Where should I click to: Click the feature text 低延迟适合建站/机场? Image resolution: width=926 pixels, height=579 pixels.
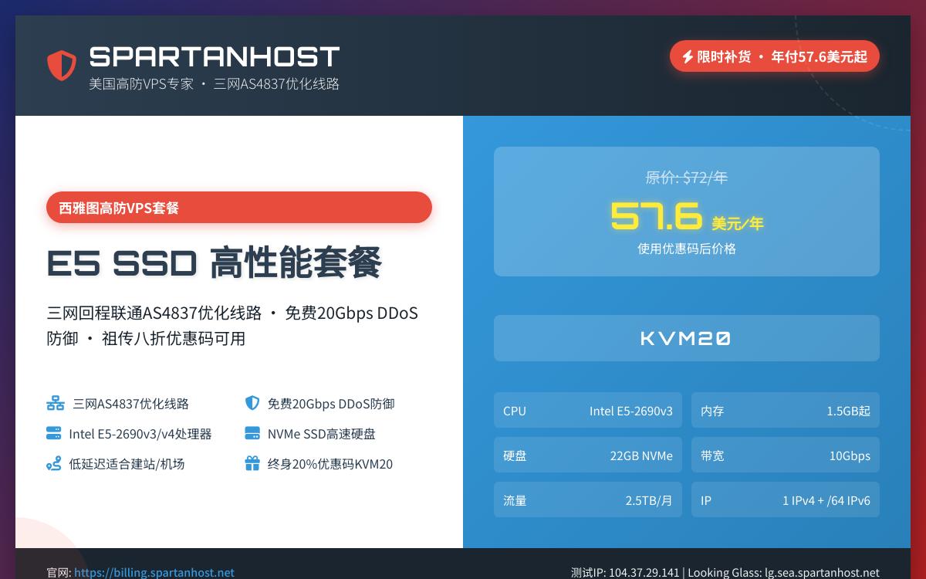tap(127, 464)
